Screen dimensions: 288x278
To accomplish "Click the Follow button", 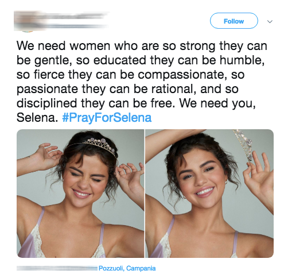I will tap(233, 21).
